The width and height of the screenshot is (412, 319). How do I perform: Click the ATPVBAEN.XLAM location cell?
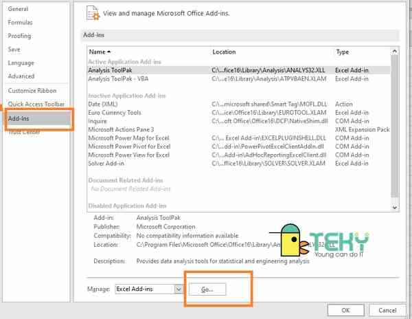[269, 79]
